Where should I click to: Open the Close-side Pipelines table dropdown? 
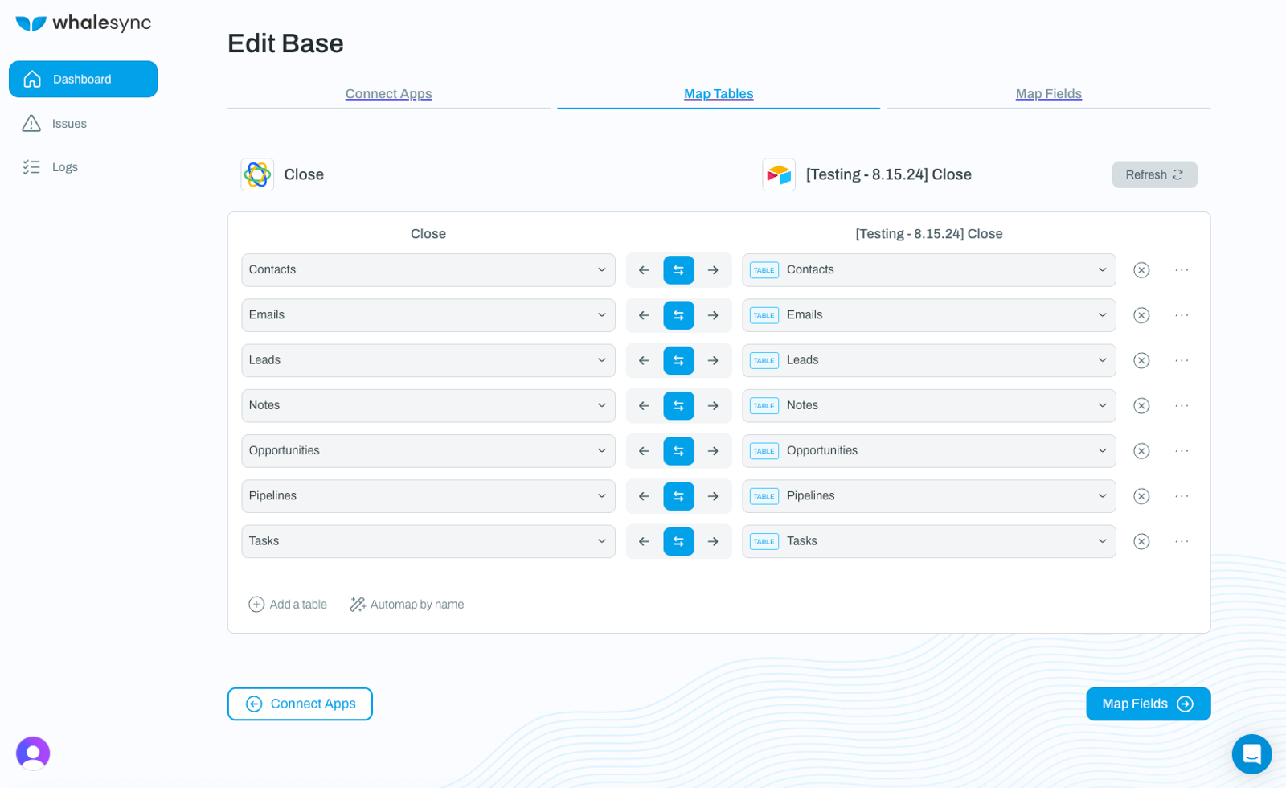click(x=428, y=496)
